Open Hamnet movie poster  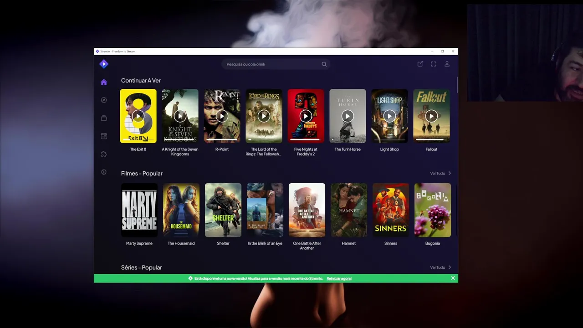[349, 210]
